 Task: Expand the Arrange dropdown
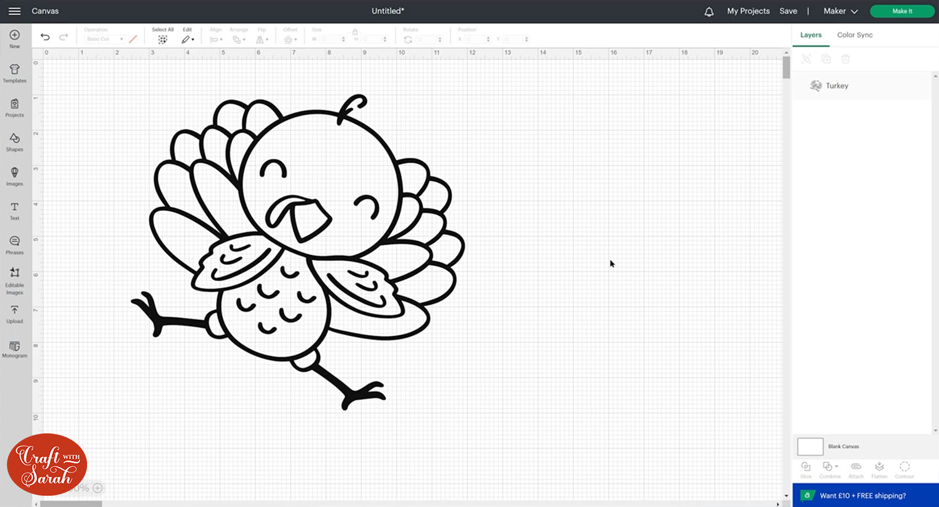coord(239,39)
